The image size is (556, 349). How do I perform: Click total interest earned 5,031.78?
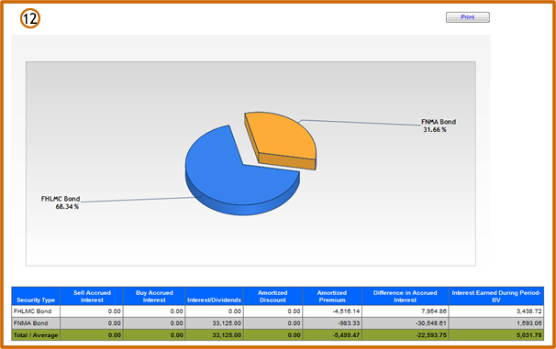(528, 335)
